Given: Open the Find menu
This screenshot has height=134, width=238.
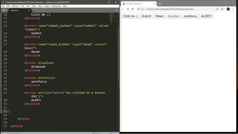Looking at the screenshot, I should pyautogui.click(x=22, y=6).
